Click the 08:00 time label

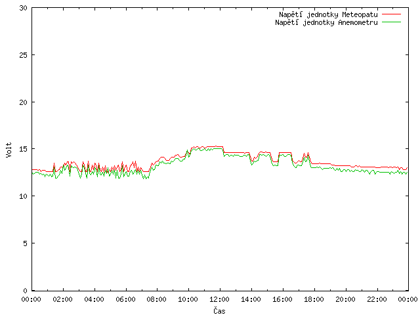coord(157,299)
